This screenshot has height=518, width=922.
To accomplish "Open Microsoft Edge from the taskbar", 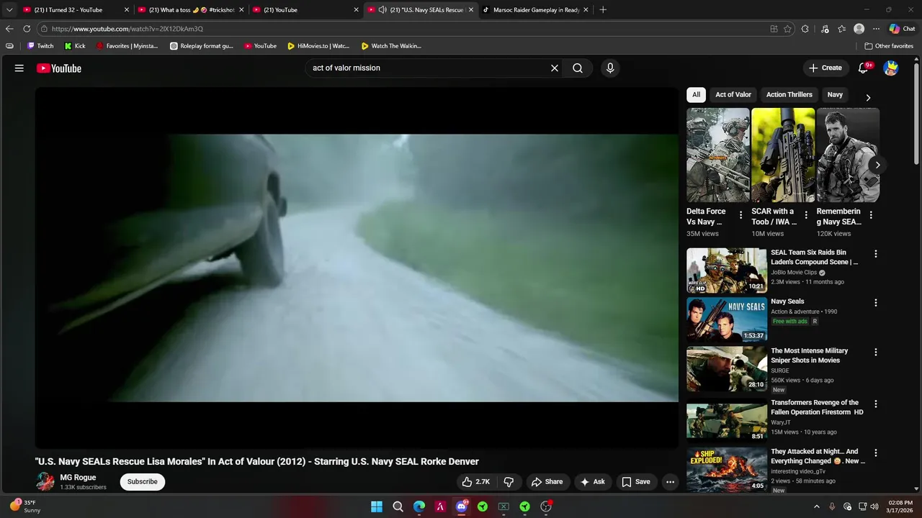I will pyautogui.click(x=419, y=506).
